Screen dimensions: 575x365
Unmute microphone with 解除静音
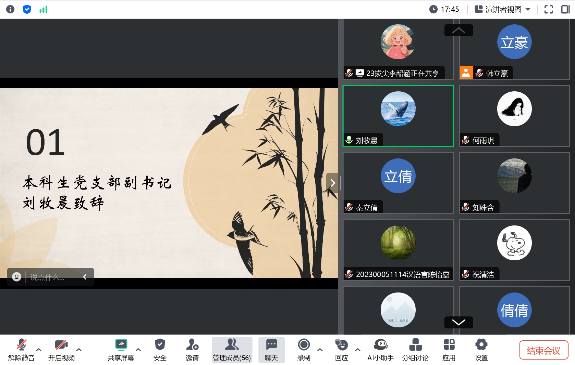click(21, 350)
